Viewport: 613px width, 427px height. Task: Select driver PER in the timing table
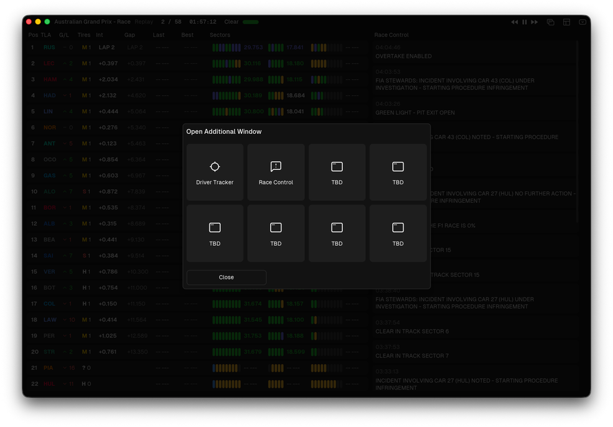[x=49, y=336]
